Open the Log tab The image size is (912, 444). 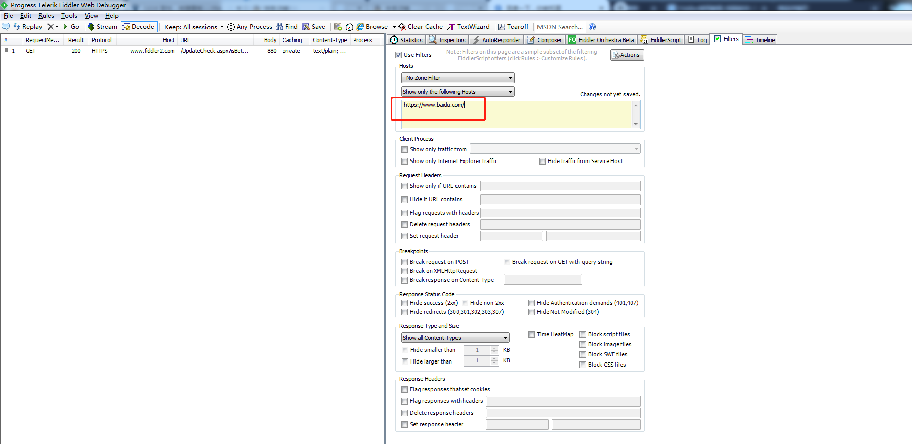pos(697,40)
